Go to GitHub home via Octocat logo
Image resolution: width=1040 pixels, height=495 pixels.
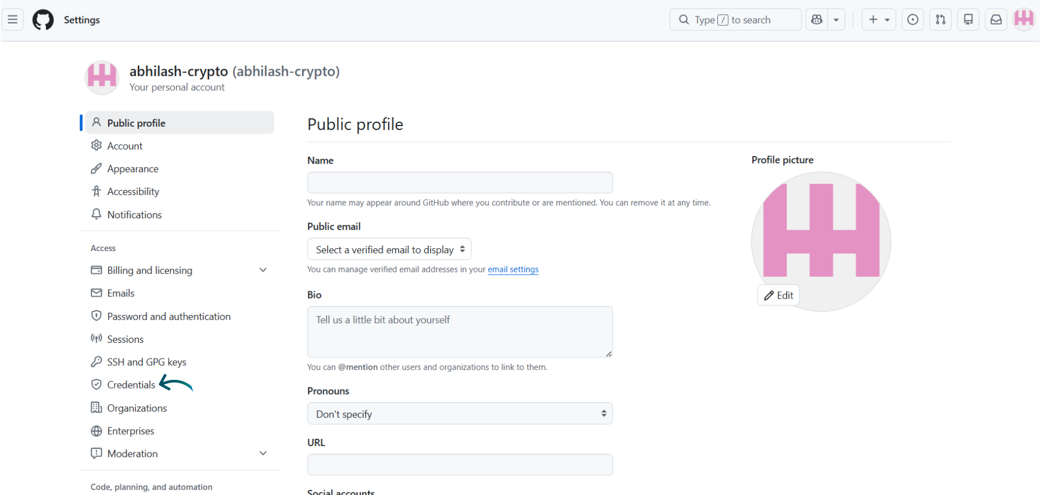pyautogui.click(x=43, y=20)
